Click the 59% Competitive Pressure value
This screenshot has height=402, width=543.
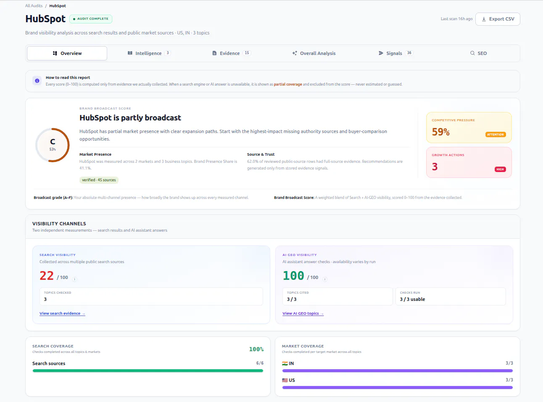point(441,132)
